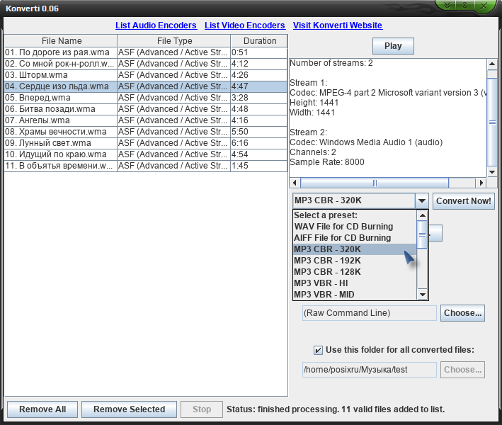Select file '07. Ангелы.wma'
Viewport: 502px width, 425px height.
tap(61, 120)
